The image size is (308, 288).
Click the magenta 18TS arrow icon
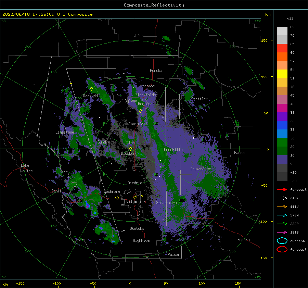click(282, 233)
